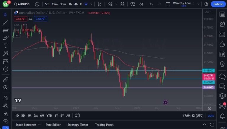Open the Wealthy Educ... layout name
Screen dimensions: 227x129
(x=183, y=4)
